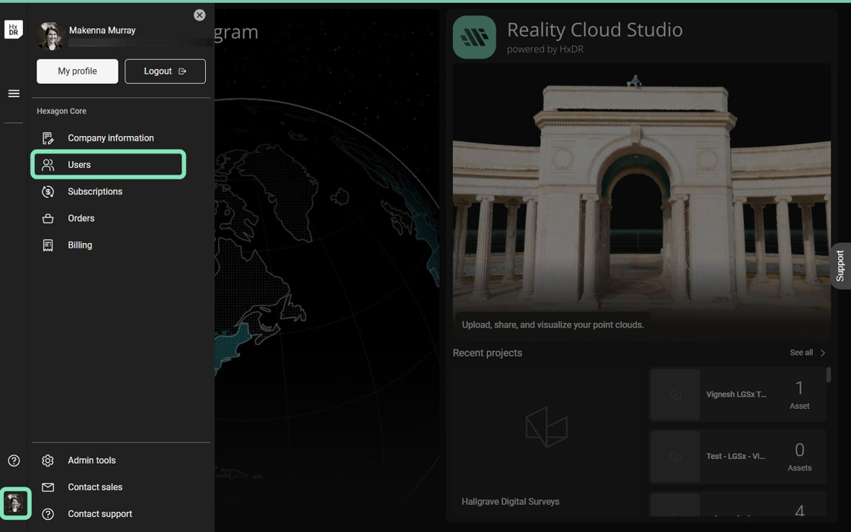Click the HxDR logo icon
Screen dimensions: 851x532
click(x=14, y=30)
